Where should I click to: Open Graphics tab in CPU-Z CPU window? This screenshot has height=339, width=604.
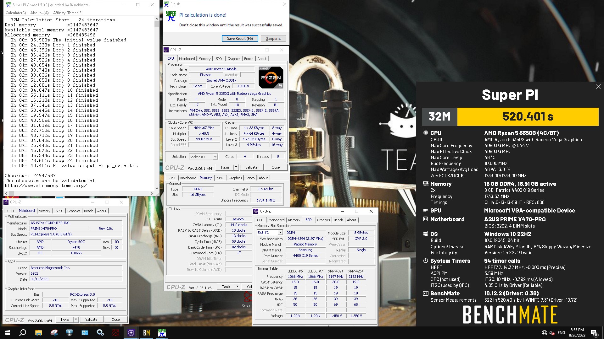234,59
